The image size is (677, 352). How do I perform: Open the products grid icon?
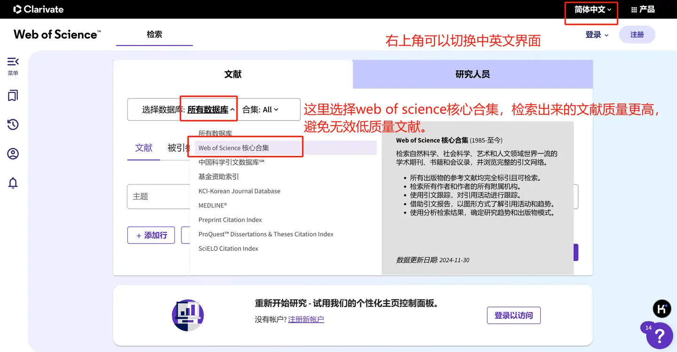(634, 9)
